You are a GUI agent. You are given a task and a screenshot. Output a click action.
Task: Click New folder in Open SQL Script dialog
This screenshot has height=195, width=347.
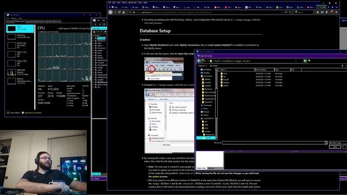(x=214, y=66)
